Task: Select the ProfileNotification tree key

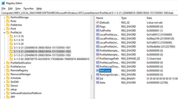Action: pos(21,63)
